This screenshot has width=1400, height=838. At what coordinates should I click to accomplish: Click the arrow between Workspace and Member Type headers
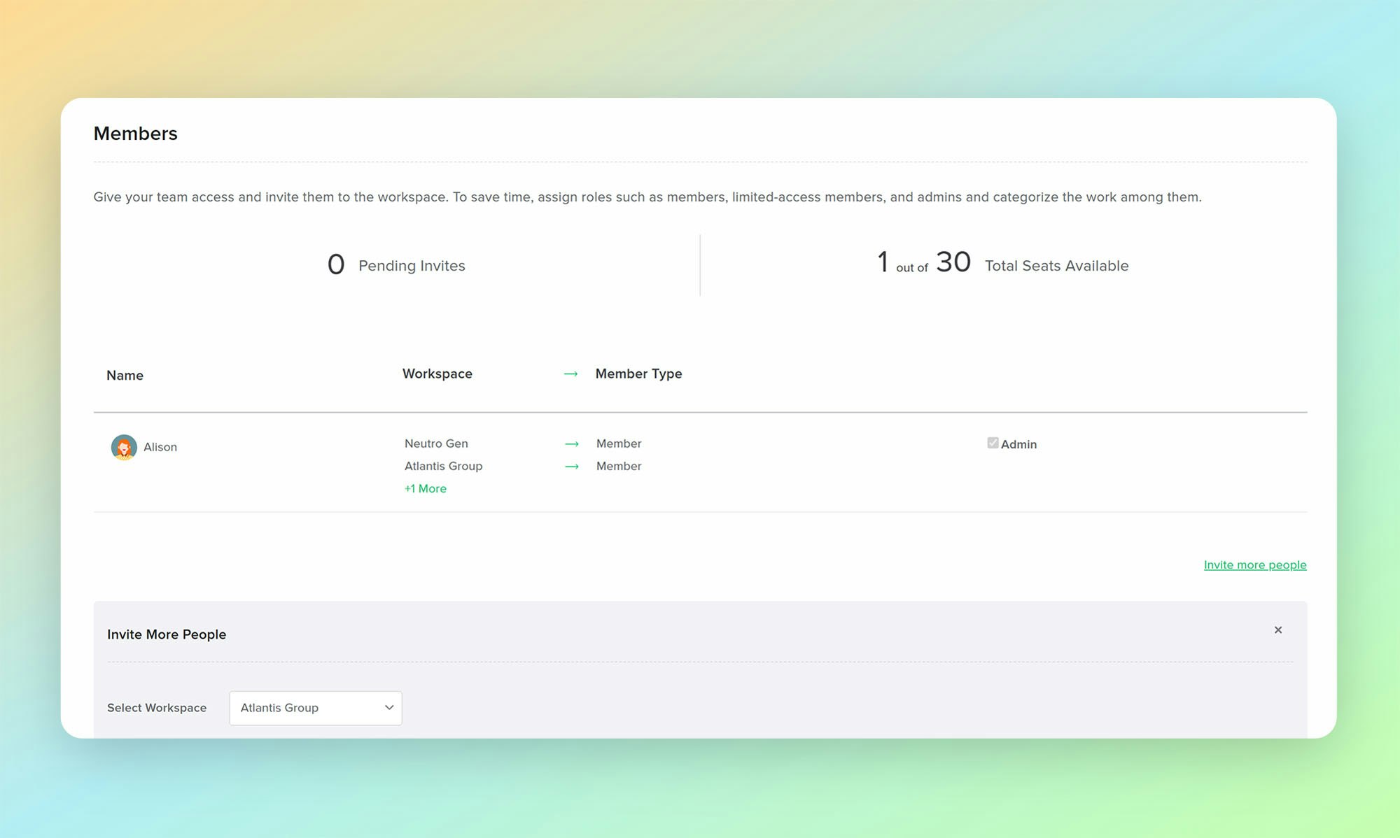point(570,374)
